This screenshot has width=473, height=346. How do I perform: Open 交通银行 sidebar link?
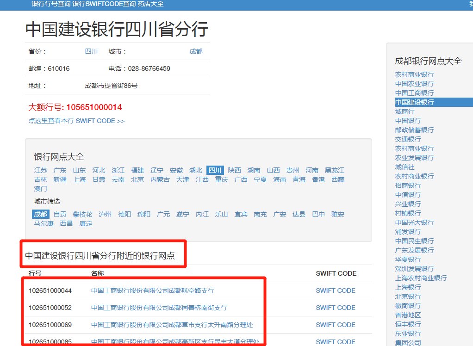[x=408, y=139]
